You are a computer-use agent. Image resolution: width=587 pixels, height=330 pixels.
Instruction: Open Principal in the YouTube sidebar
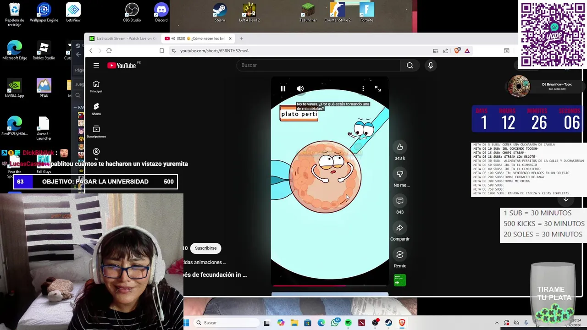coord(96,87)
